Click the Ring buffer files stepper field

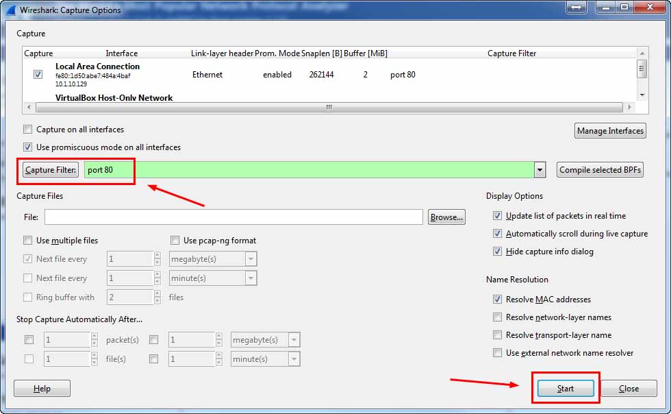tap(134, 297)
